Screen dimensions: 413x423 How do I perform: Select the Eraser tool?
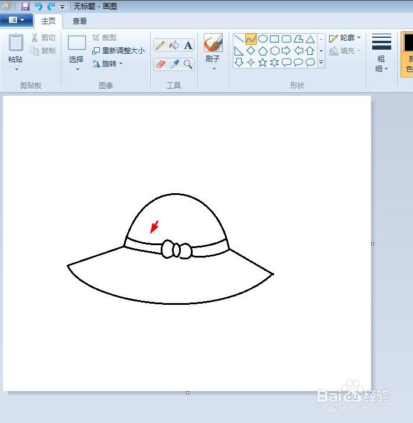pyautogui.click(x=160, y=64)
